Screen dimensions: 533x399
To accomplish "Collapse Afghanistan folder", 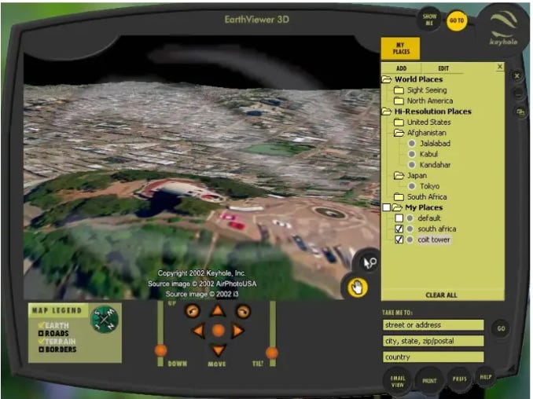I will (x=399, y=133).
